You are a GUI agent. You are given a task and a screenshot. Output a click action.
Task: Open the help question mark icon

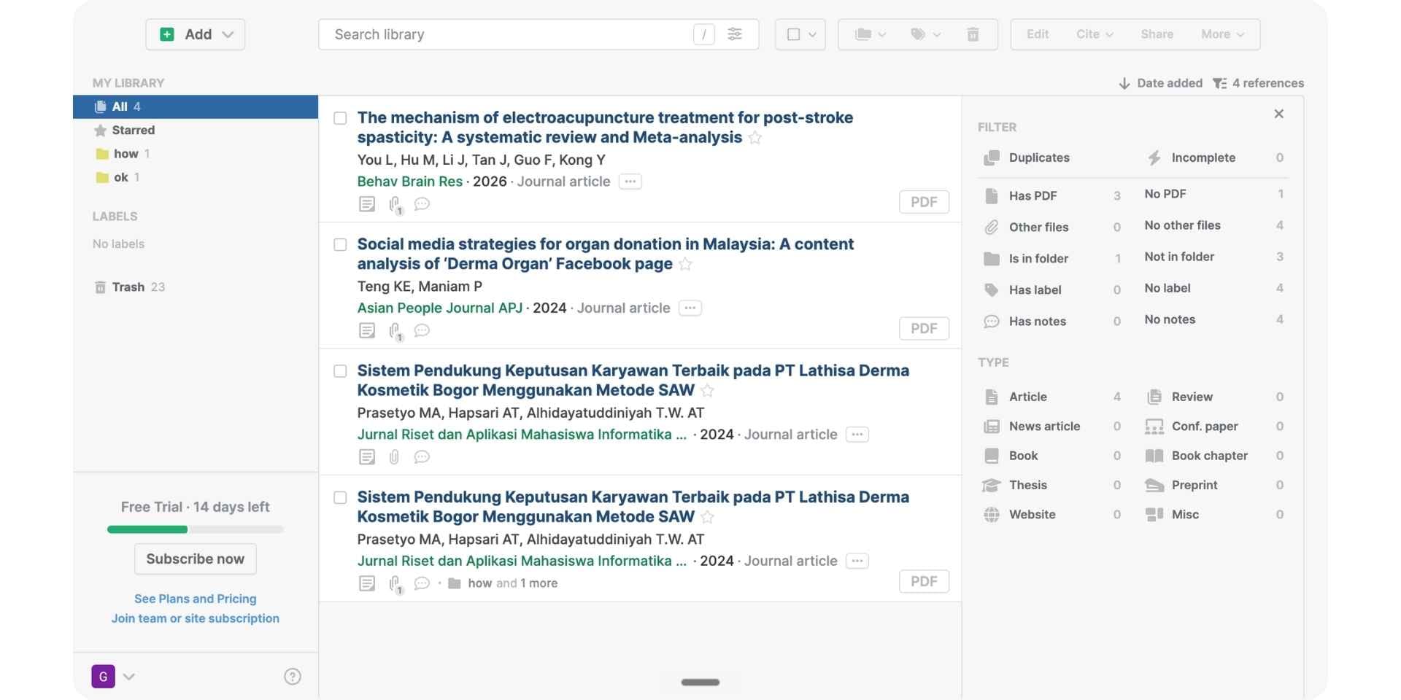293,677
